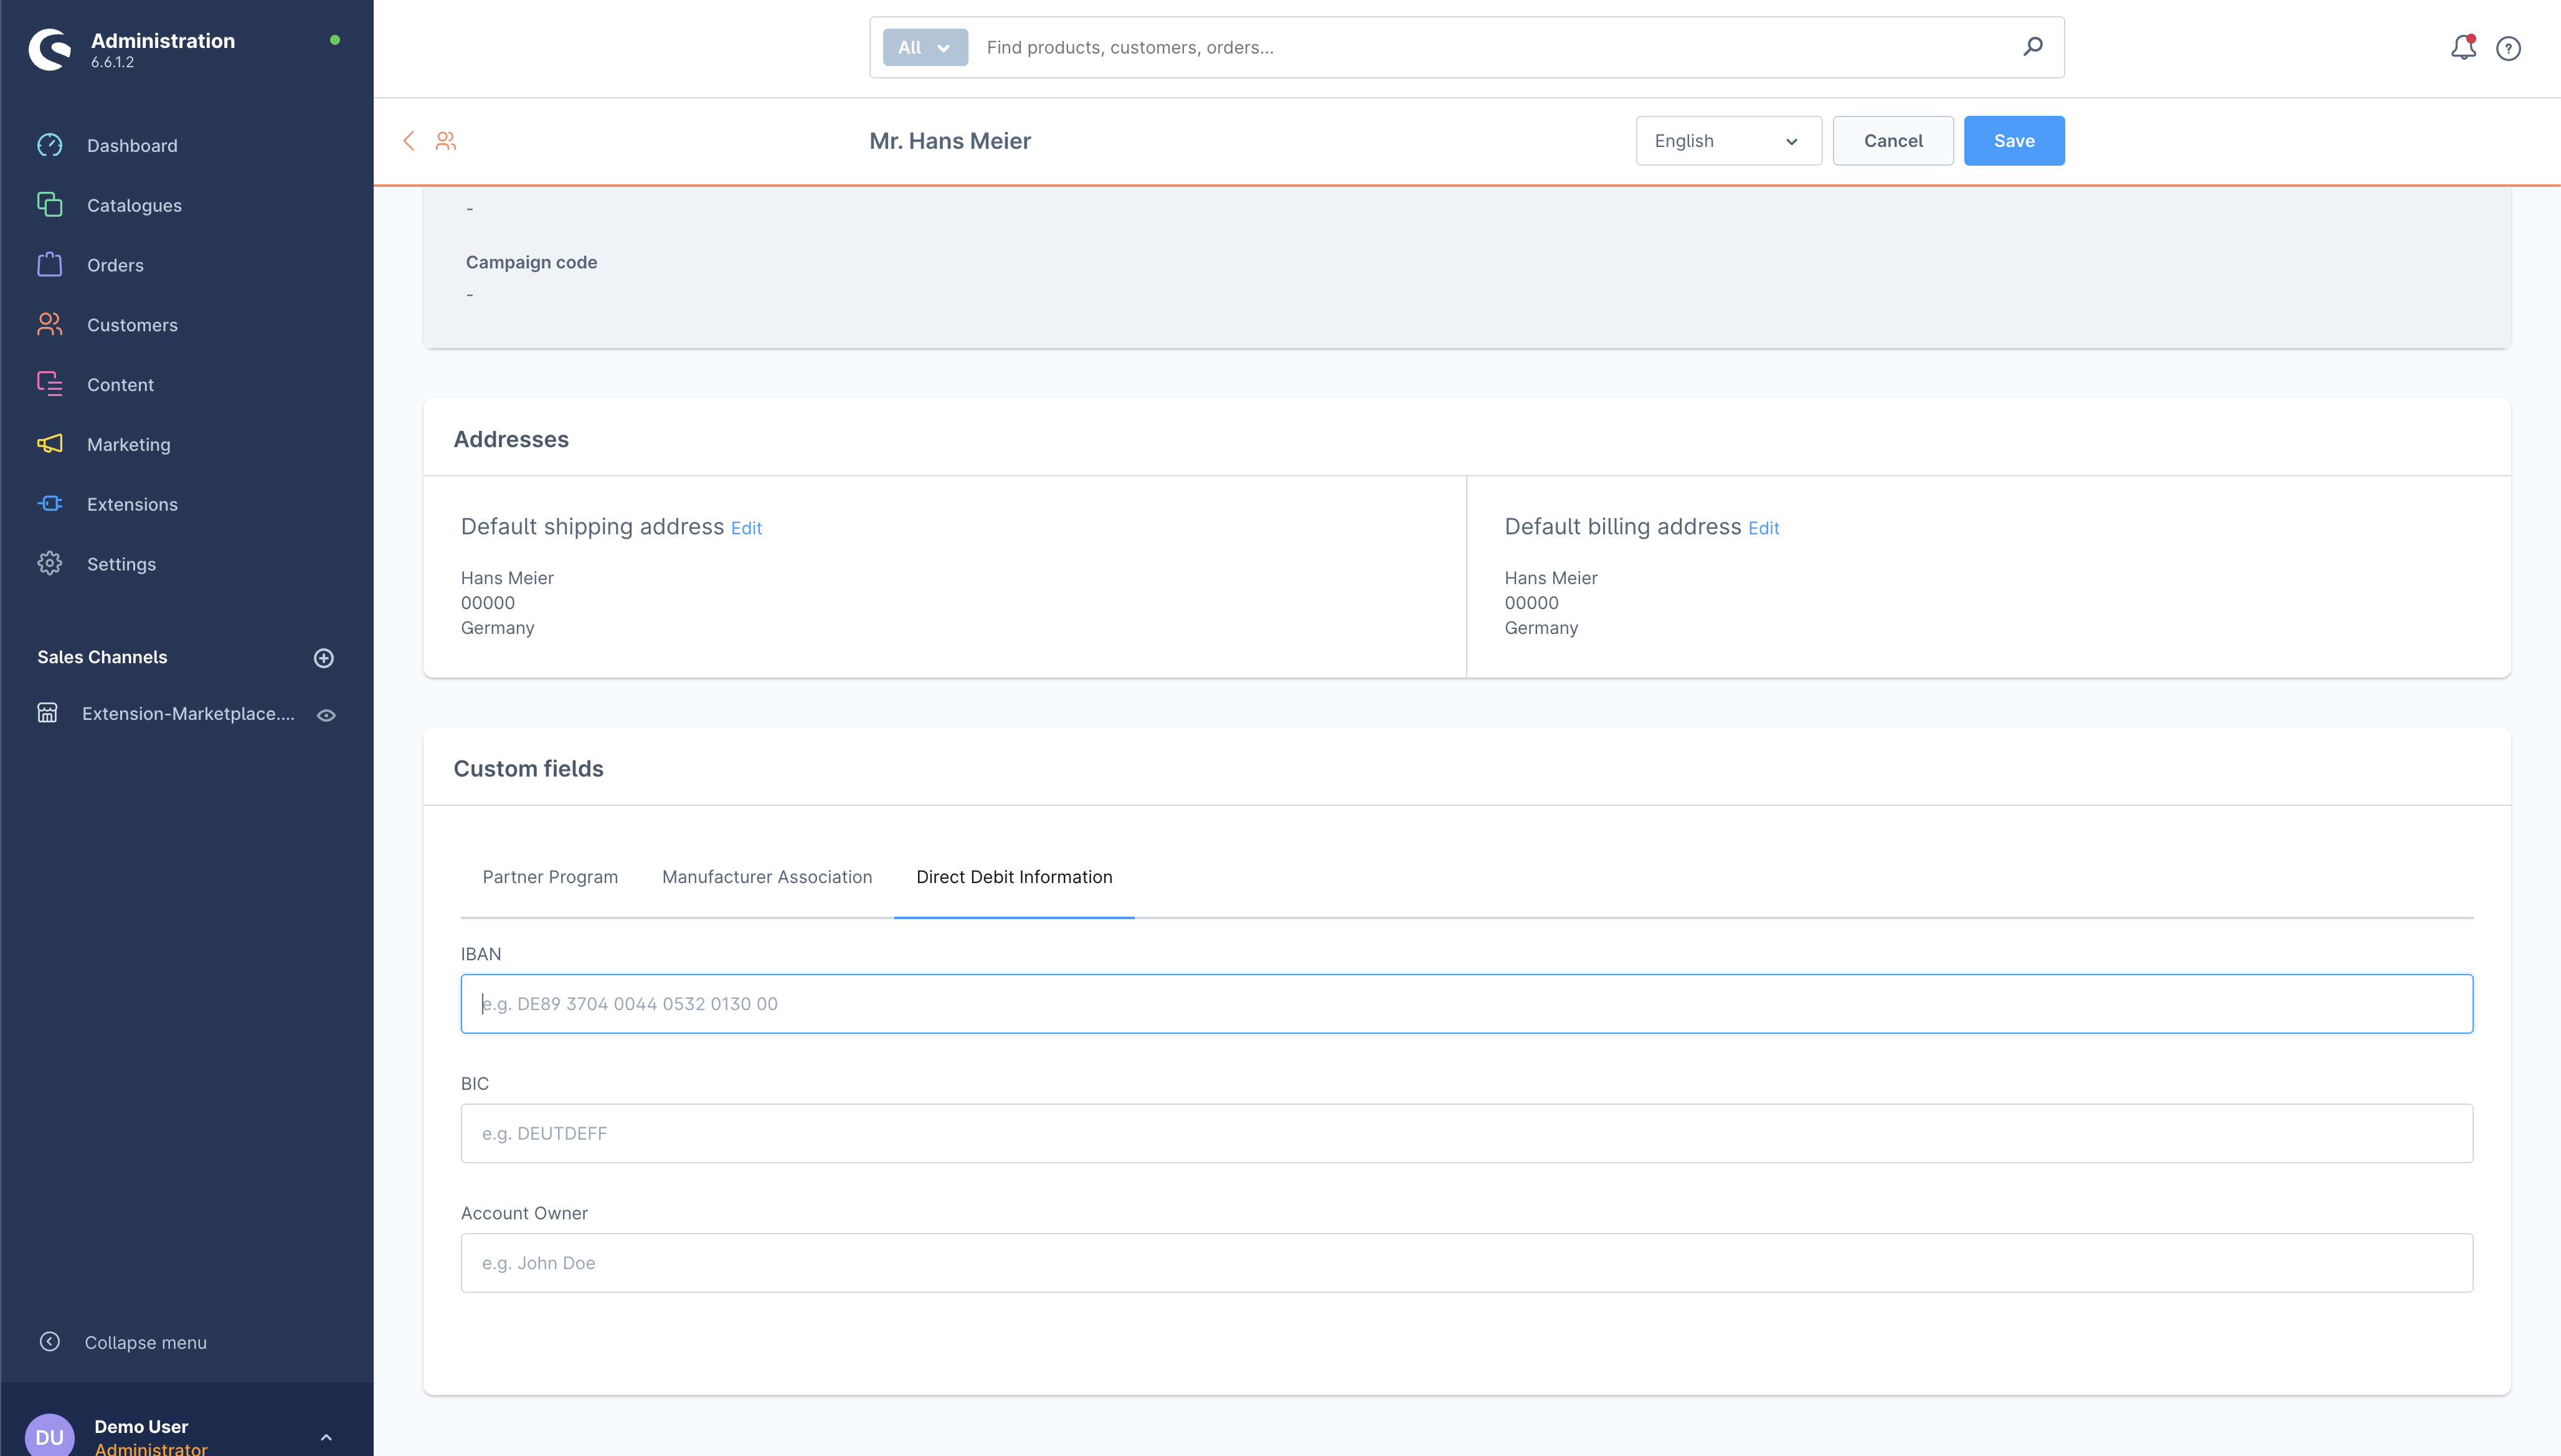Switch to Manufacturer Association tab
Screen dimensions: 2561x1456
point(767,877)
